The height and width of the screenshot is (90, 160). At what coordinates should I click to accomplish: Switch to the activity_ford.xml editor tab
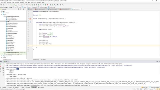click(64, 9)
